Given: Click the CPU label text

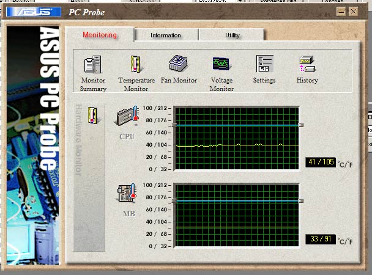Looking at the screenshot, I should pyautogui.click(x=127, y=137).
